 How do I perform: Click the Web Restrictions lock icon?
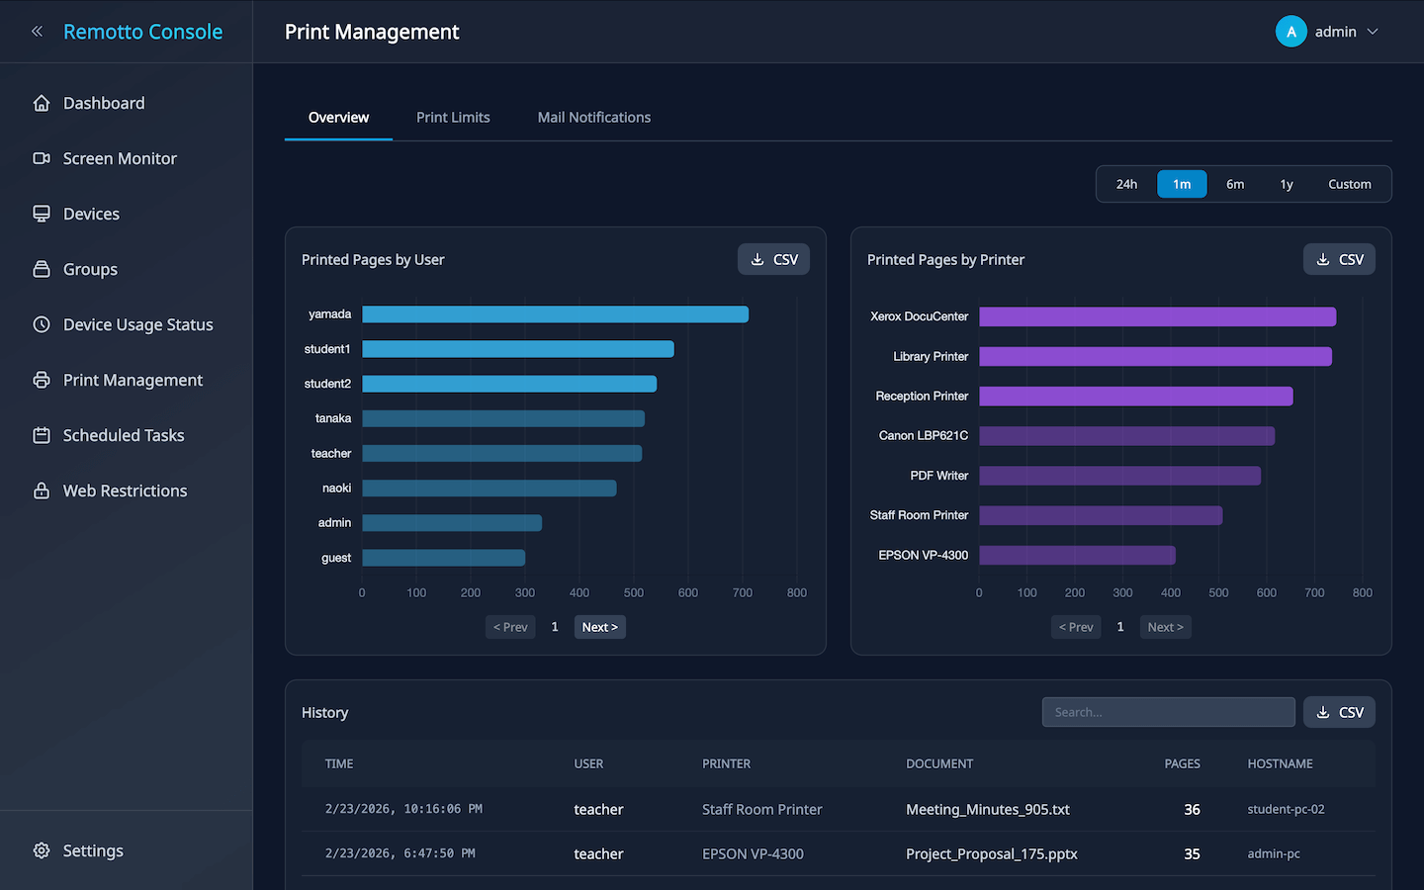pos(42,490)
